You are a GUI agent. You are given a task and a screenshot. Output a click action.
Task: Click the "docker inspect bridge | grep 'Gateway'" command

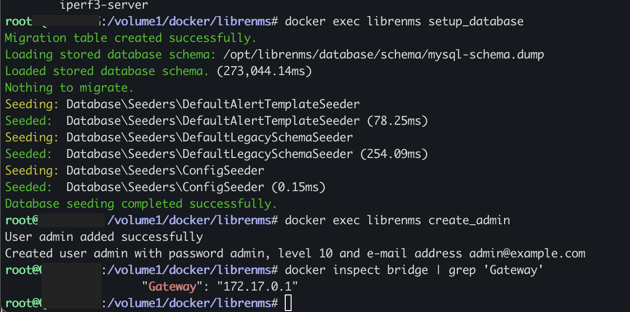click(414, 270)
